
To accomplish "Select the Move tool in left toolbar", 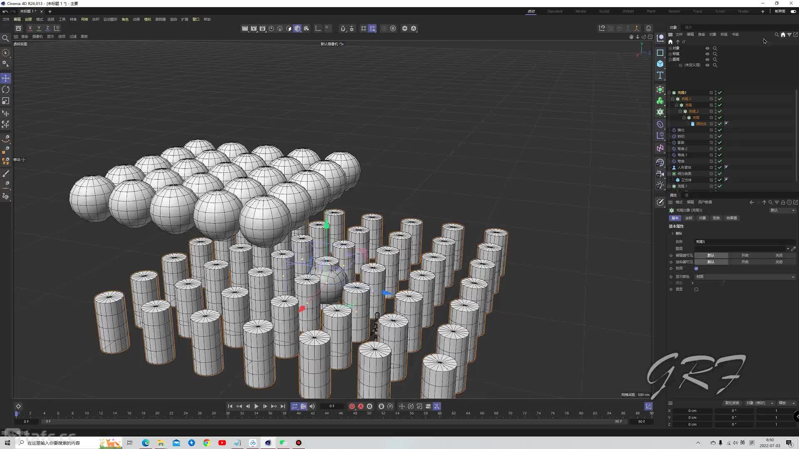I will point(5,78).
